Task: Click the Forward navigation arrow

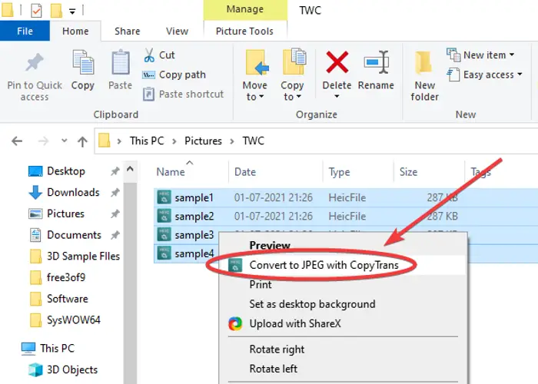Action: 43,141
